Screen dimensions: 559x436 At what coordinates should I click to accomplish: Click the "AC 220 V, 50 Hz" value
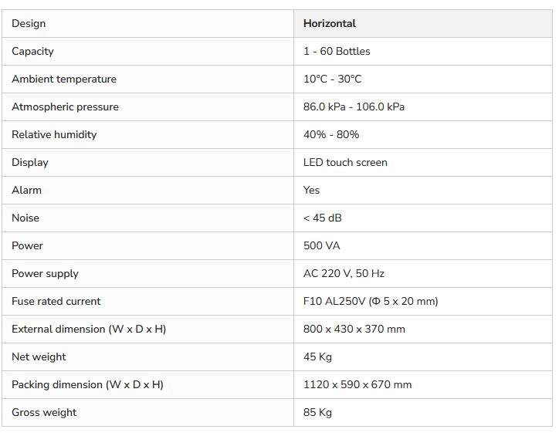pyautogui.click(x=344, y=274)
